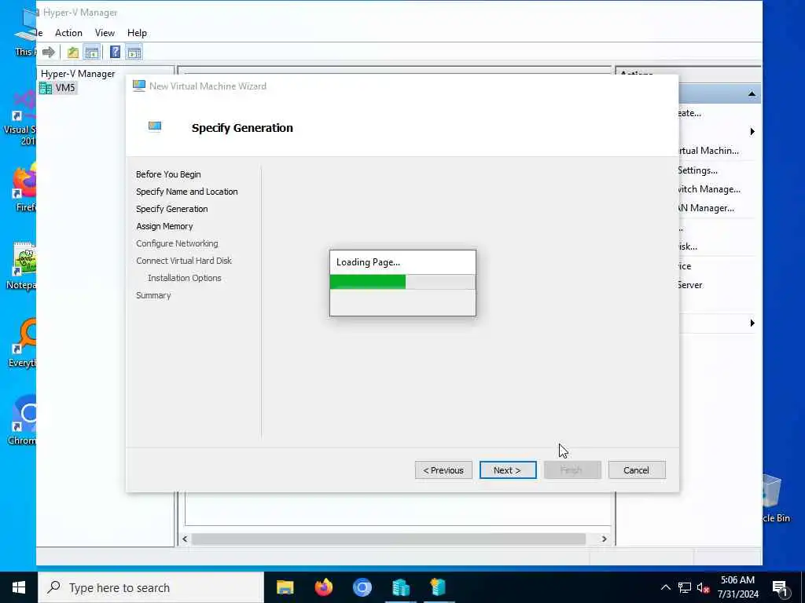
Task: Click the horizontal scrollbar thumb in center pane
Action: 388,539
